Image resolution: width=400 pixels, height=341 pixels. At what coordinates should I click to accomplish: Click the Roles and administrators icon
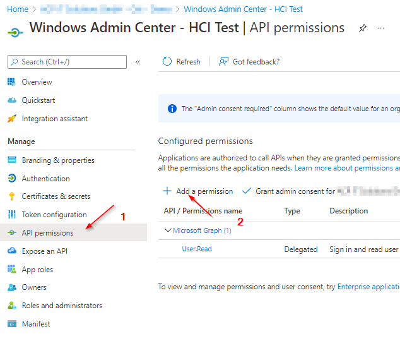[12, 305]
